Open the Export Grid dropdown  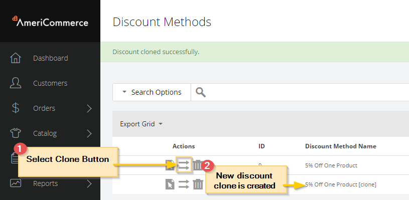[141, 124]
